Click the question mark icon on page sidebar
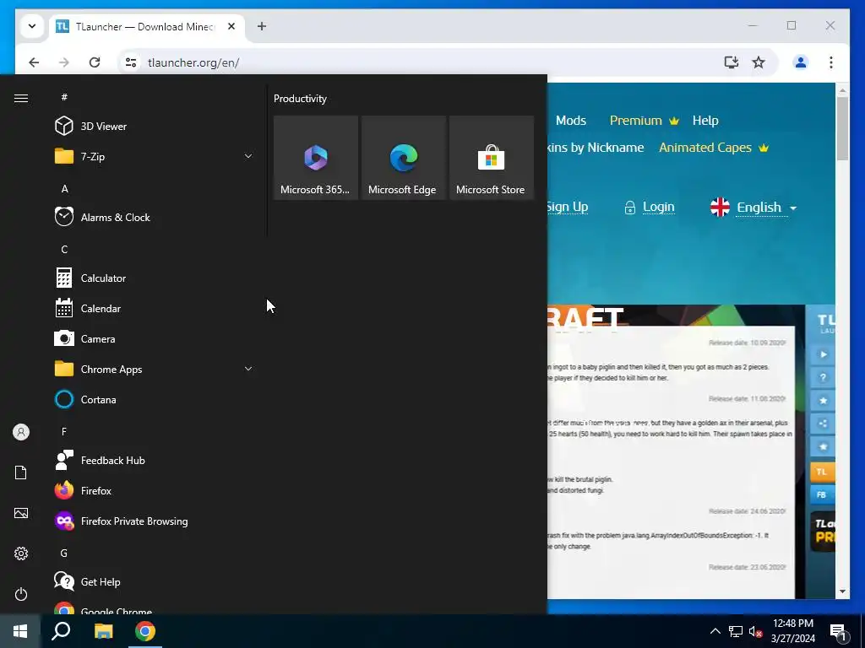The image size is (865, 648). [x=823, y=377]
